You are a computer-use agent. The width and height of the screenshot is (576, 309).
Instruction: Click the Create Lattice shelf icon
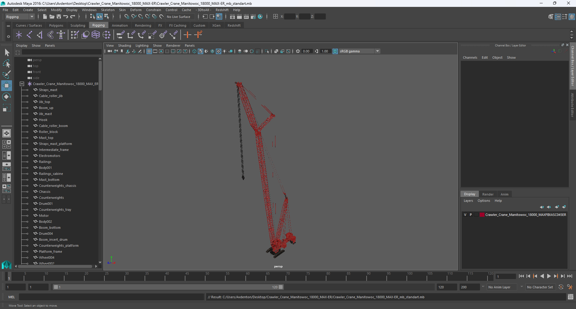click(96, 35)
